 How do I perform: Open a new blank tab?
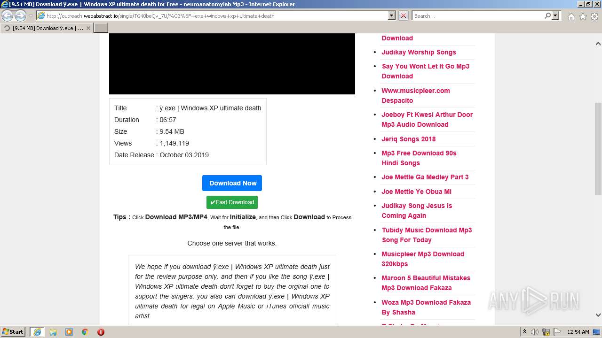coord(101,28)
